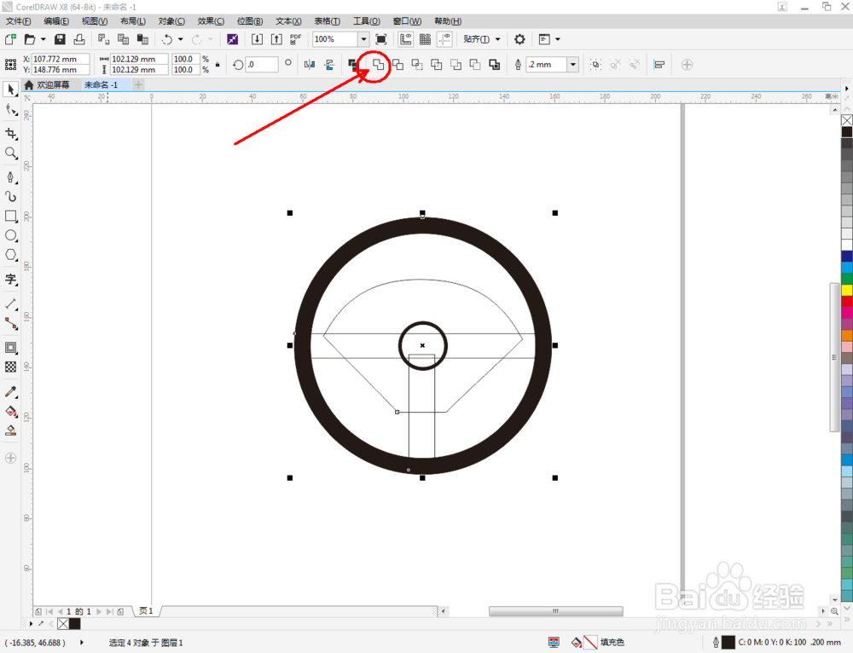Mirror the selection horizontally

pyautogui.click(x=310, y=65)
